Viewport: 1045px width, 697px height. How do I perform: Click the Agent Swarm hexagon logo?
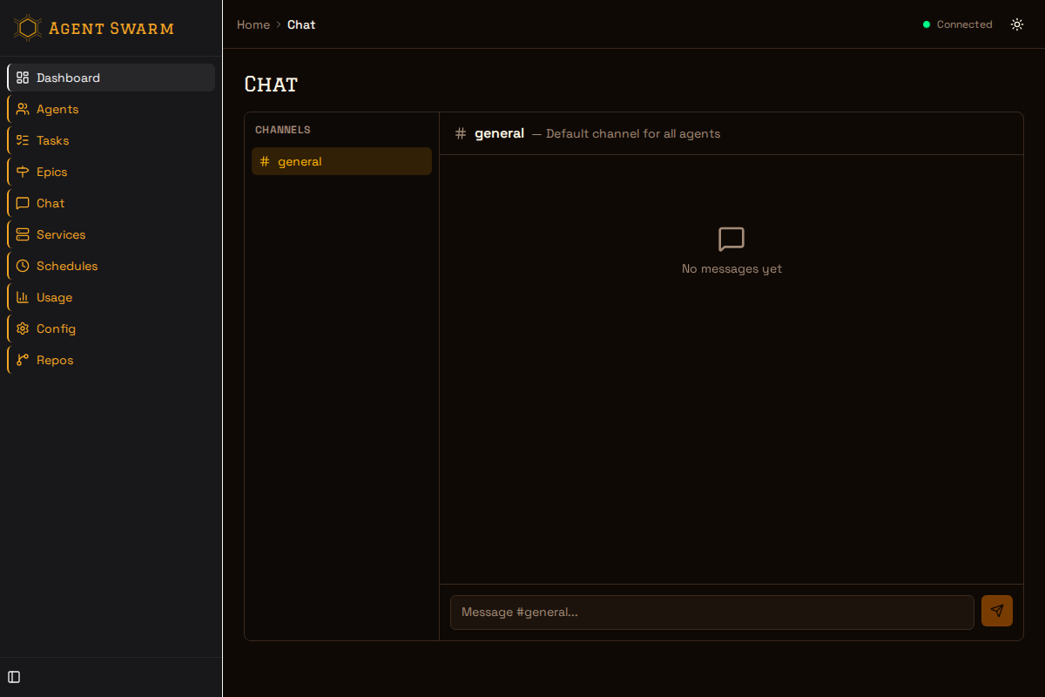click(28, 28)
